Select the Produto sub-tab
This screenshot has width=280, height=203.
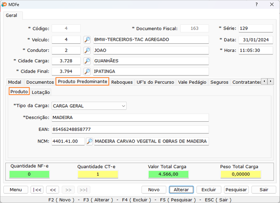point(19,92)
